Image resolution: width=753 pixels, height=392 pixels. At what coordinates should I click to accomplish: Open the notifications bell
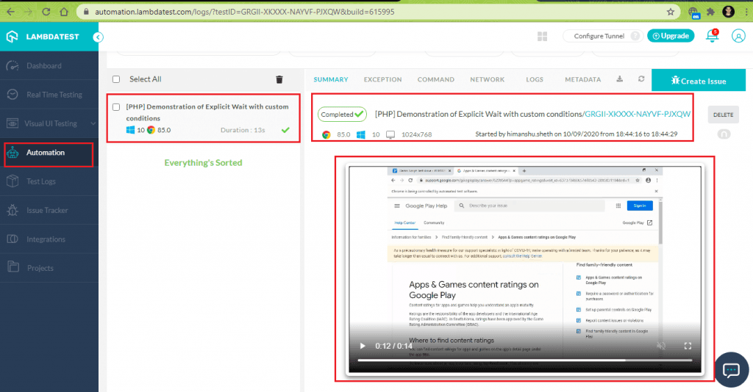pyautogui.click(x=712, y=36)
